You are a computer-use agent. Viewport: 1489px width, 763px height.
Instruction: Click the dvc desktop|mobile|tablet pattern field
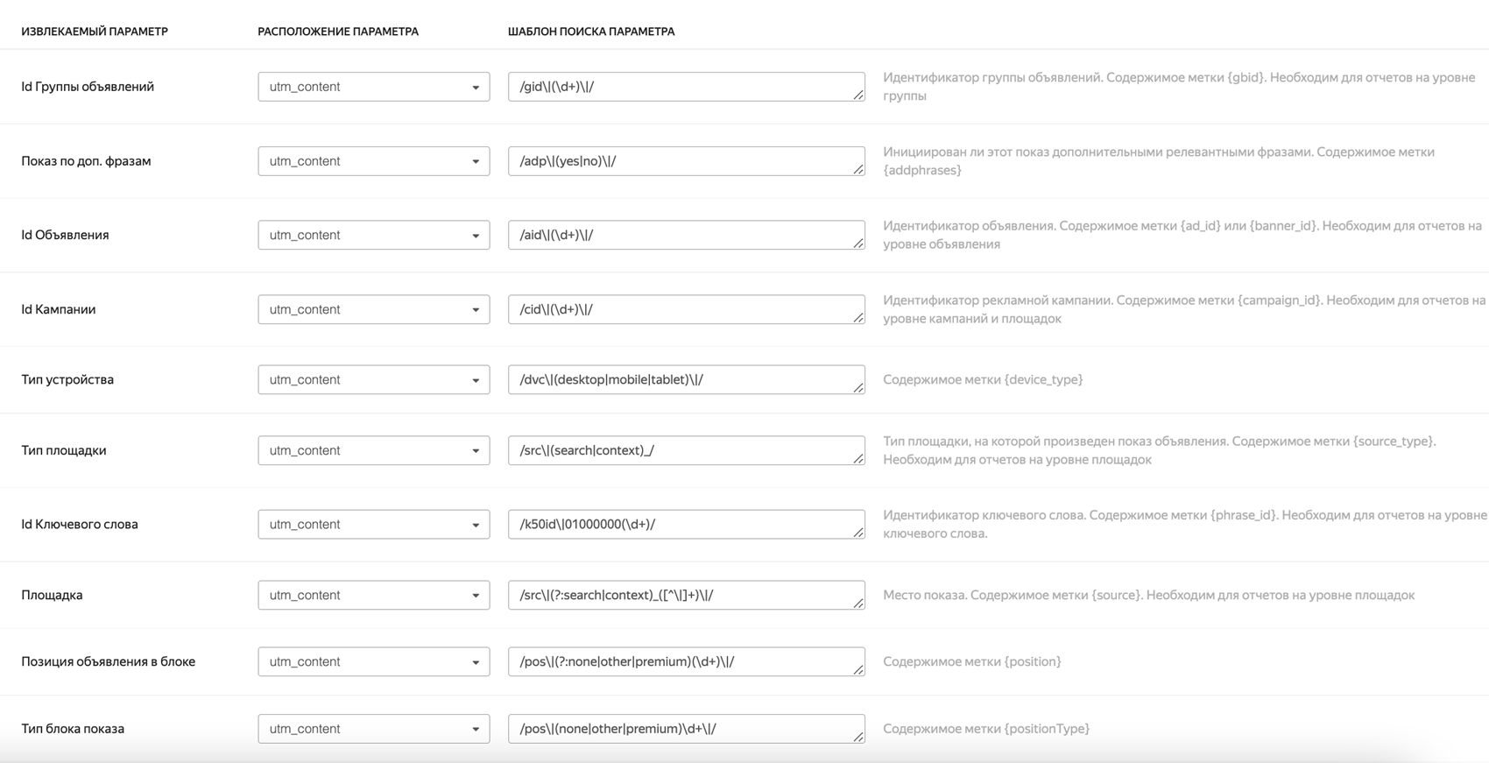[687, 379]
